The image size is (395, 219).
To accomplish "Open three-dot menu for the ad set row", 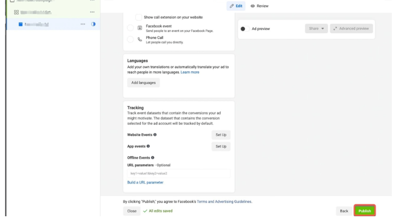I will pos(92,11).
